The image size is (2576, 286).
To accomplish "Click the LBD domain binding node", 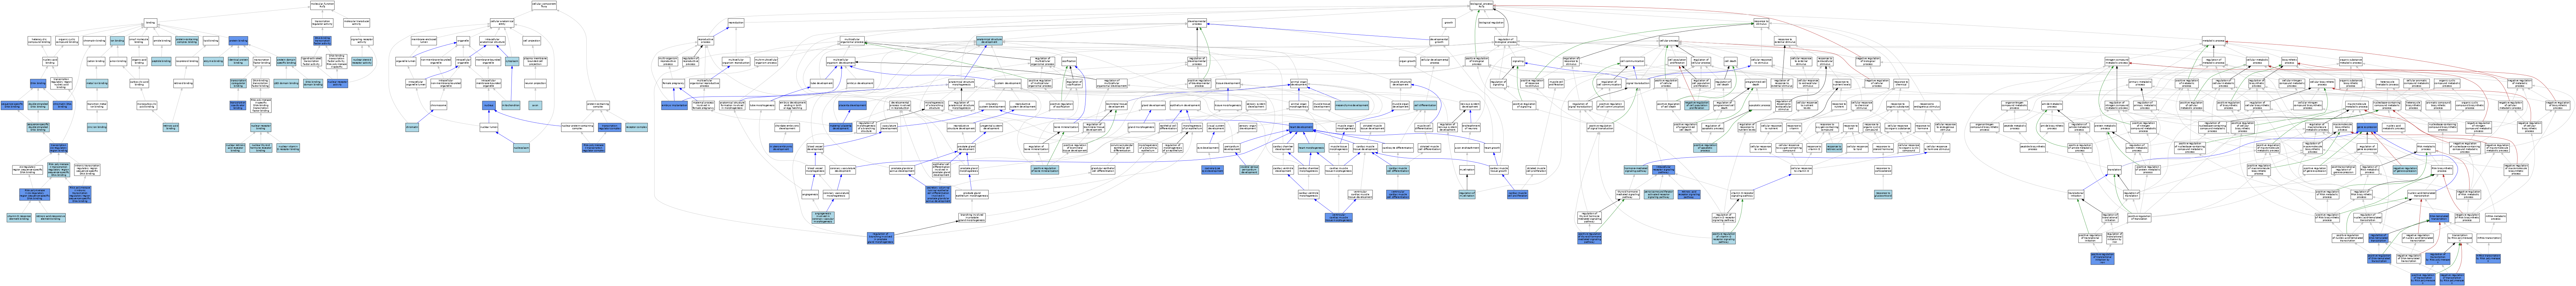I will coord(286,83).
